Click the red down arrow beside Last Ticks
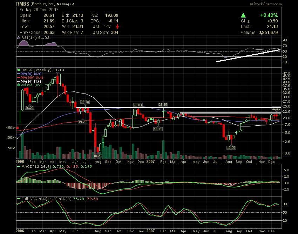298x234 pixels. (x=117, y=27)
